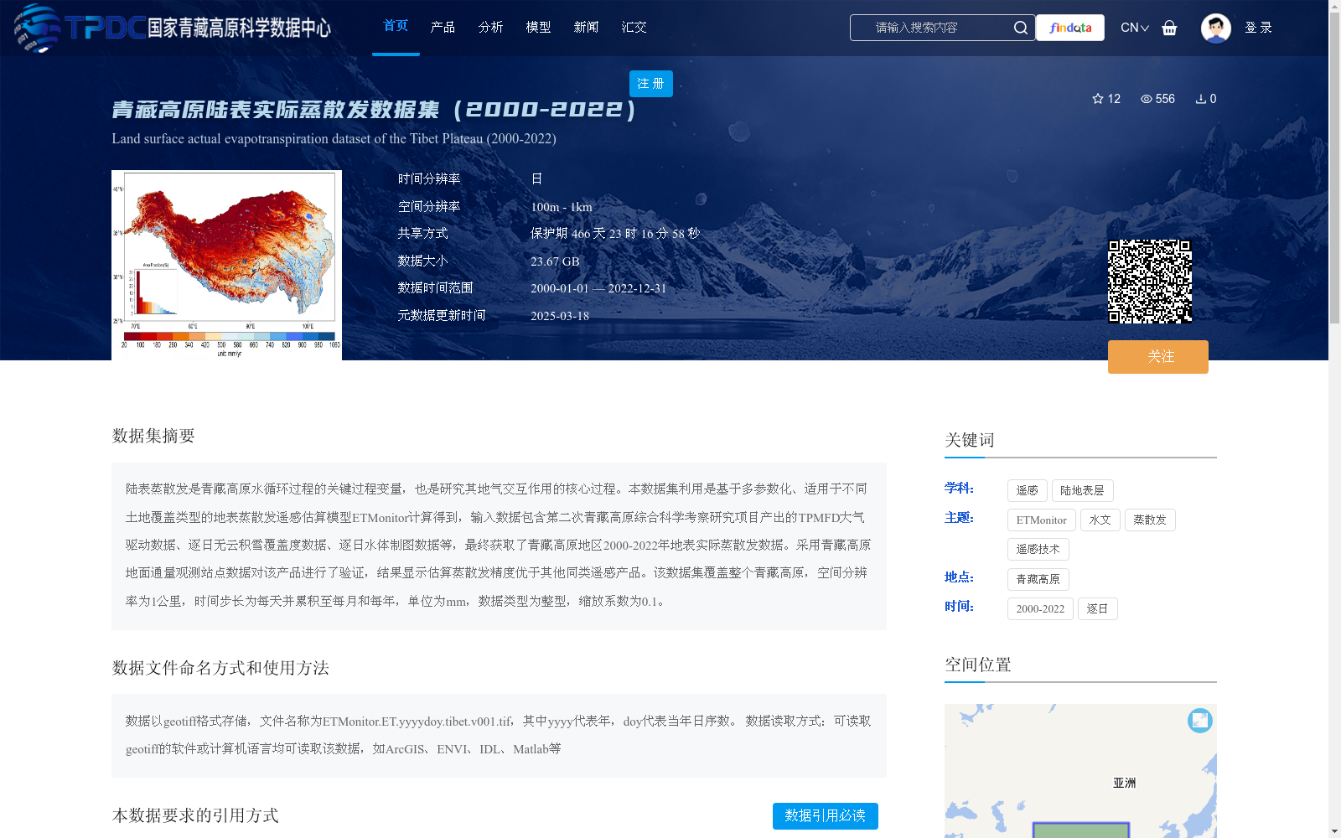Screen dimensions: 1341x838
Task: Click the 2000-01-01 — 2022-12-31 date range
Action: point(598,288)
